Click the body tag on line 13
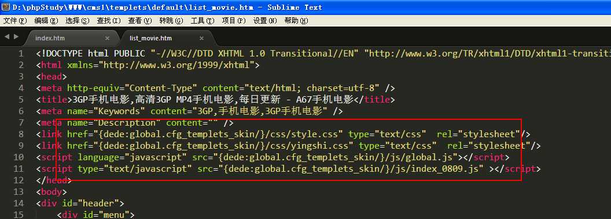Viewport: 611px width, 219px height. pyautogui.click(x=51, y=192)
